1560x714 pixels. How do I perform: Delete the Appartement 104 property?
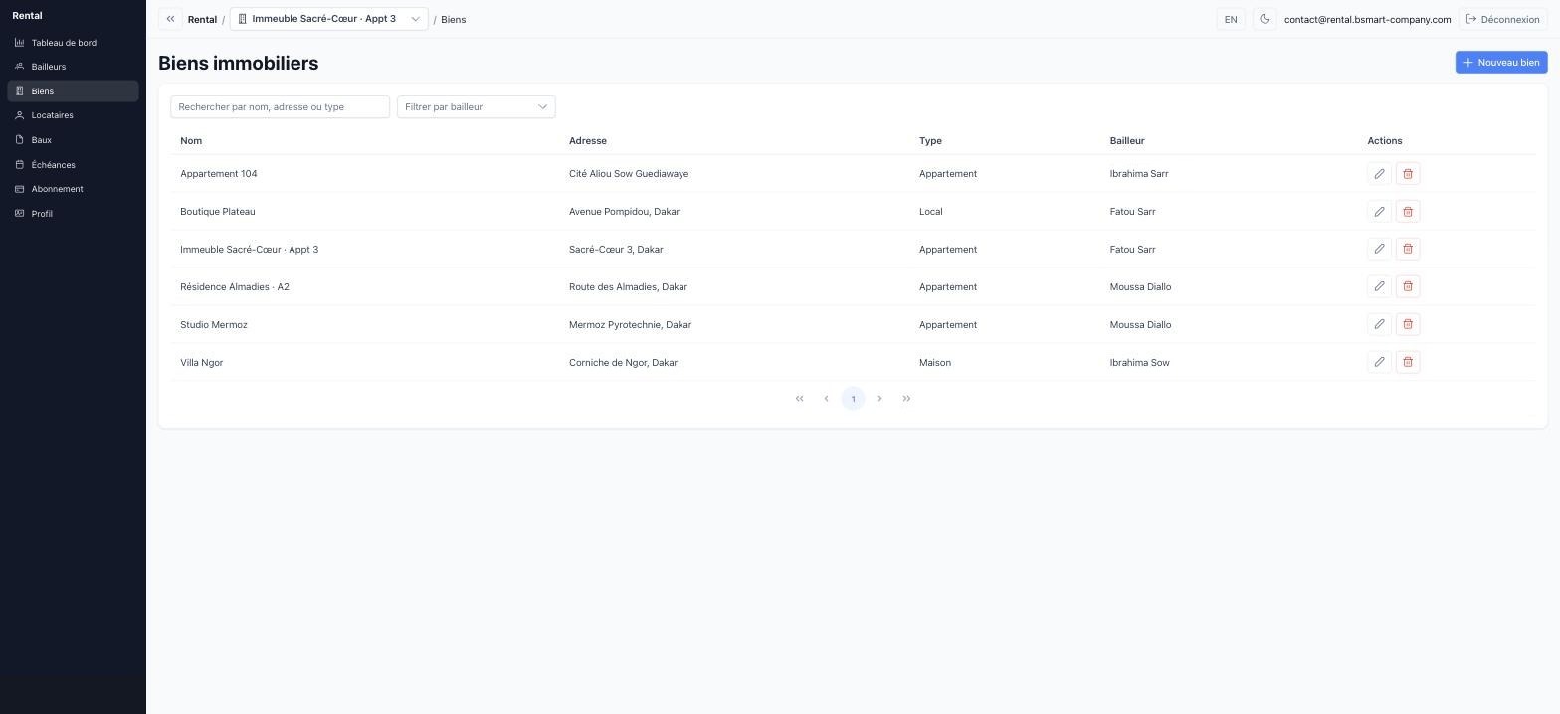[1408, 174]
